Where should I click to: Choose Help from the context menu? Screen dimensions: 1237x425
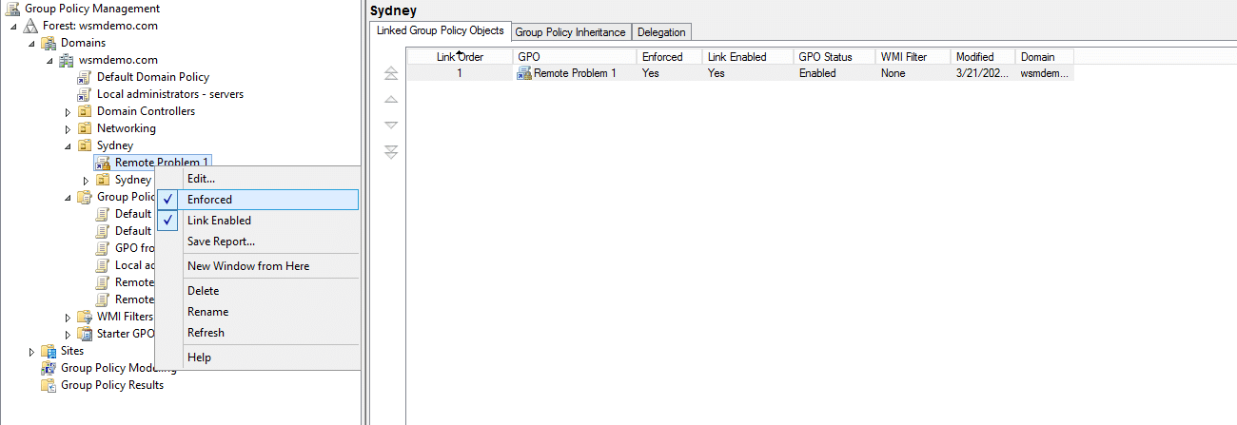[257, 357]
